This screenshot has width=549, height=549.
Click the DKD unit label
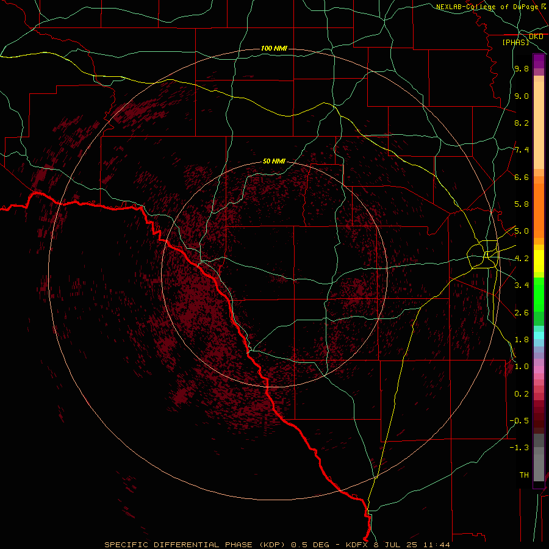click(536, 37)
